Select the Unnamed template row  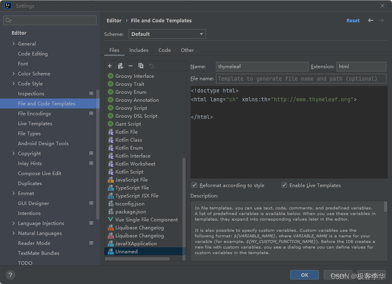[x=145, y=251]
